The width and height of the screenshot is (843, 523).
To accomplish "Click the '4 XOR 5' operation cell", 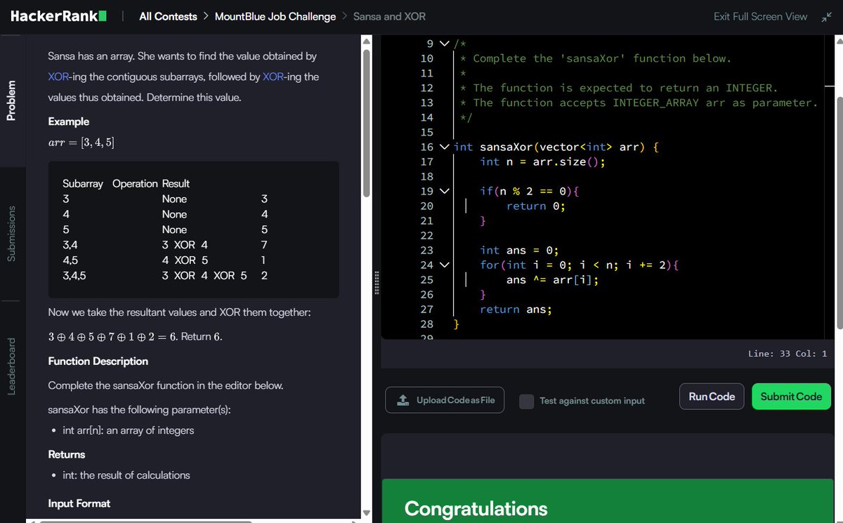I will tap(185, 260).
